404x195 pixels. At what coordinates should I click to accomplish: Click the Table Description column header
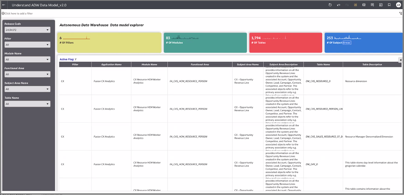[x=372, y=64]
